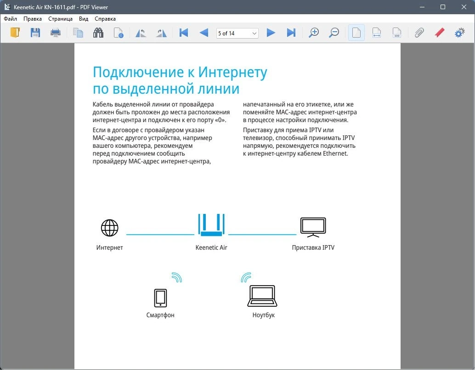Click the PDF Viewer app icon in title bar
This screenshot has height=370, width=475.
tap(7, 7)
